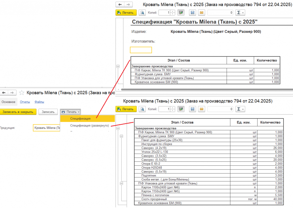The image size is (293, 208).
Task: Choose the Спецификация menu item
Action: click(88, 119)
